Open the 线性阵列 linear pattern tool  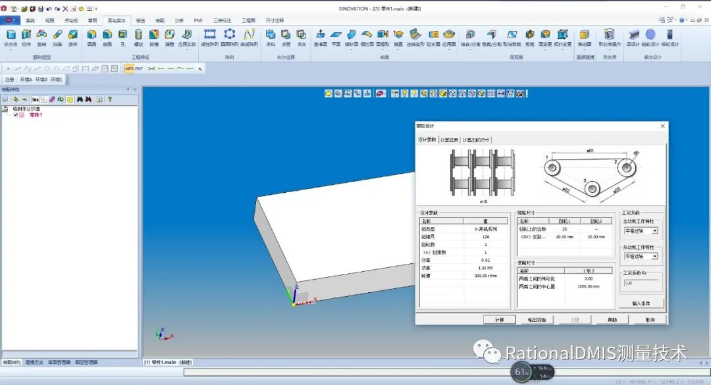point(210,38)
